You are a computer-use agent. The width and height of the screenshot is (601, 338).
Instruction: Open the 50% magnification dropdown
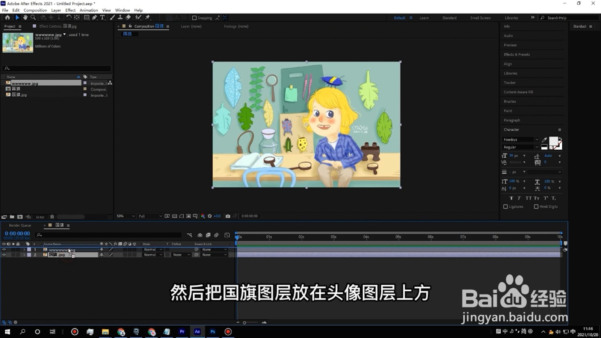(x=125, y=216)
